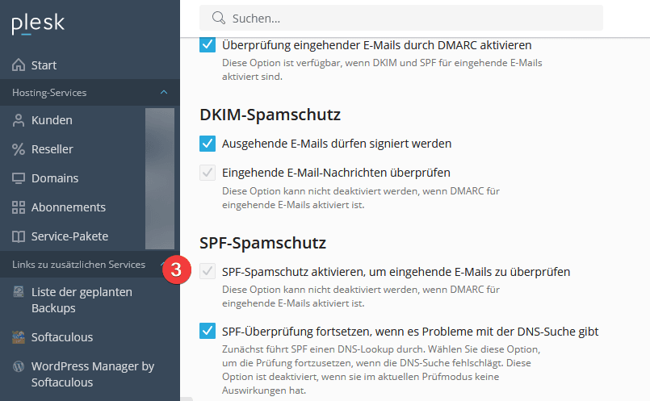Click the Kunden person icon

19,120
